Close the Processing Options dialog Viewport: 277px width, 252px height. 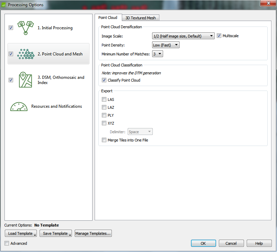pyautogui.click(x=268, y=3)
